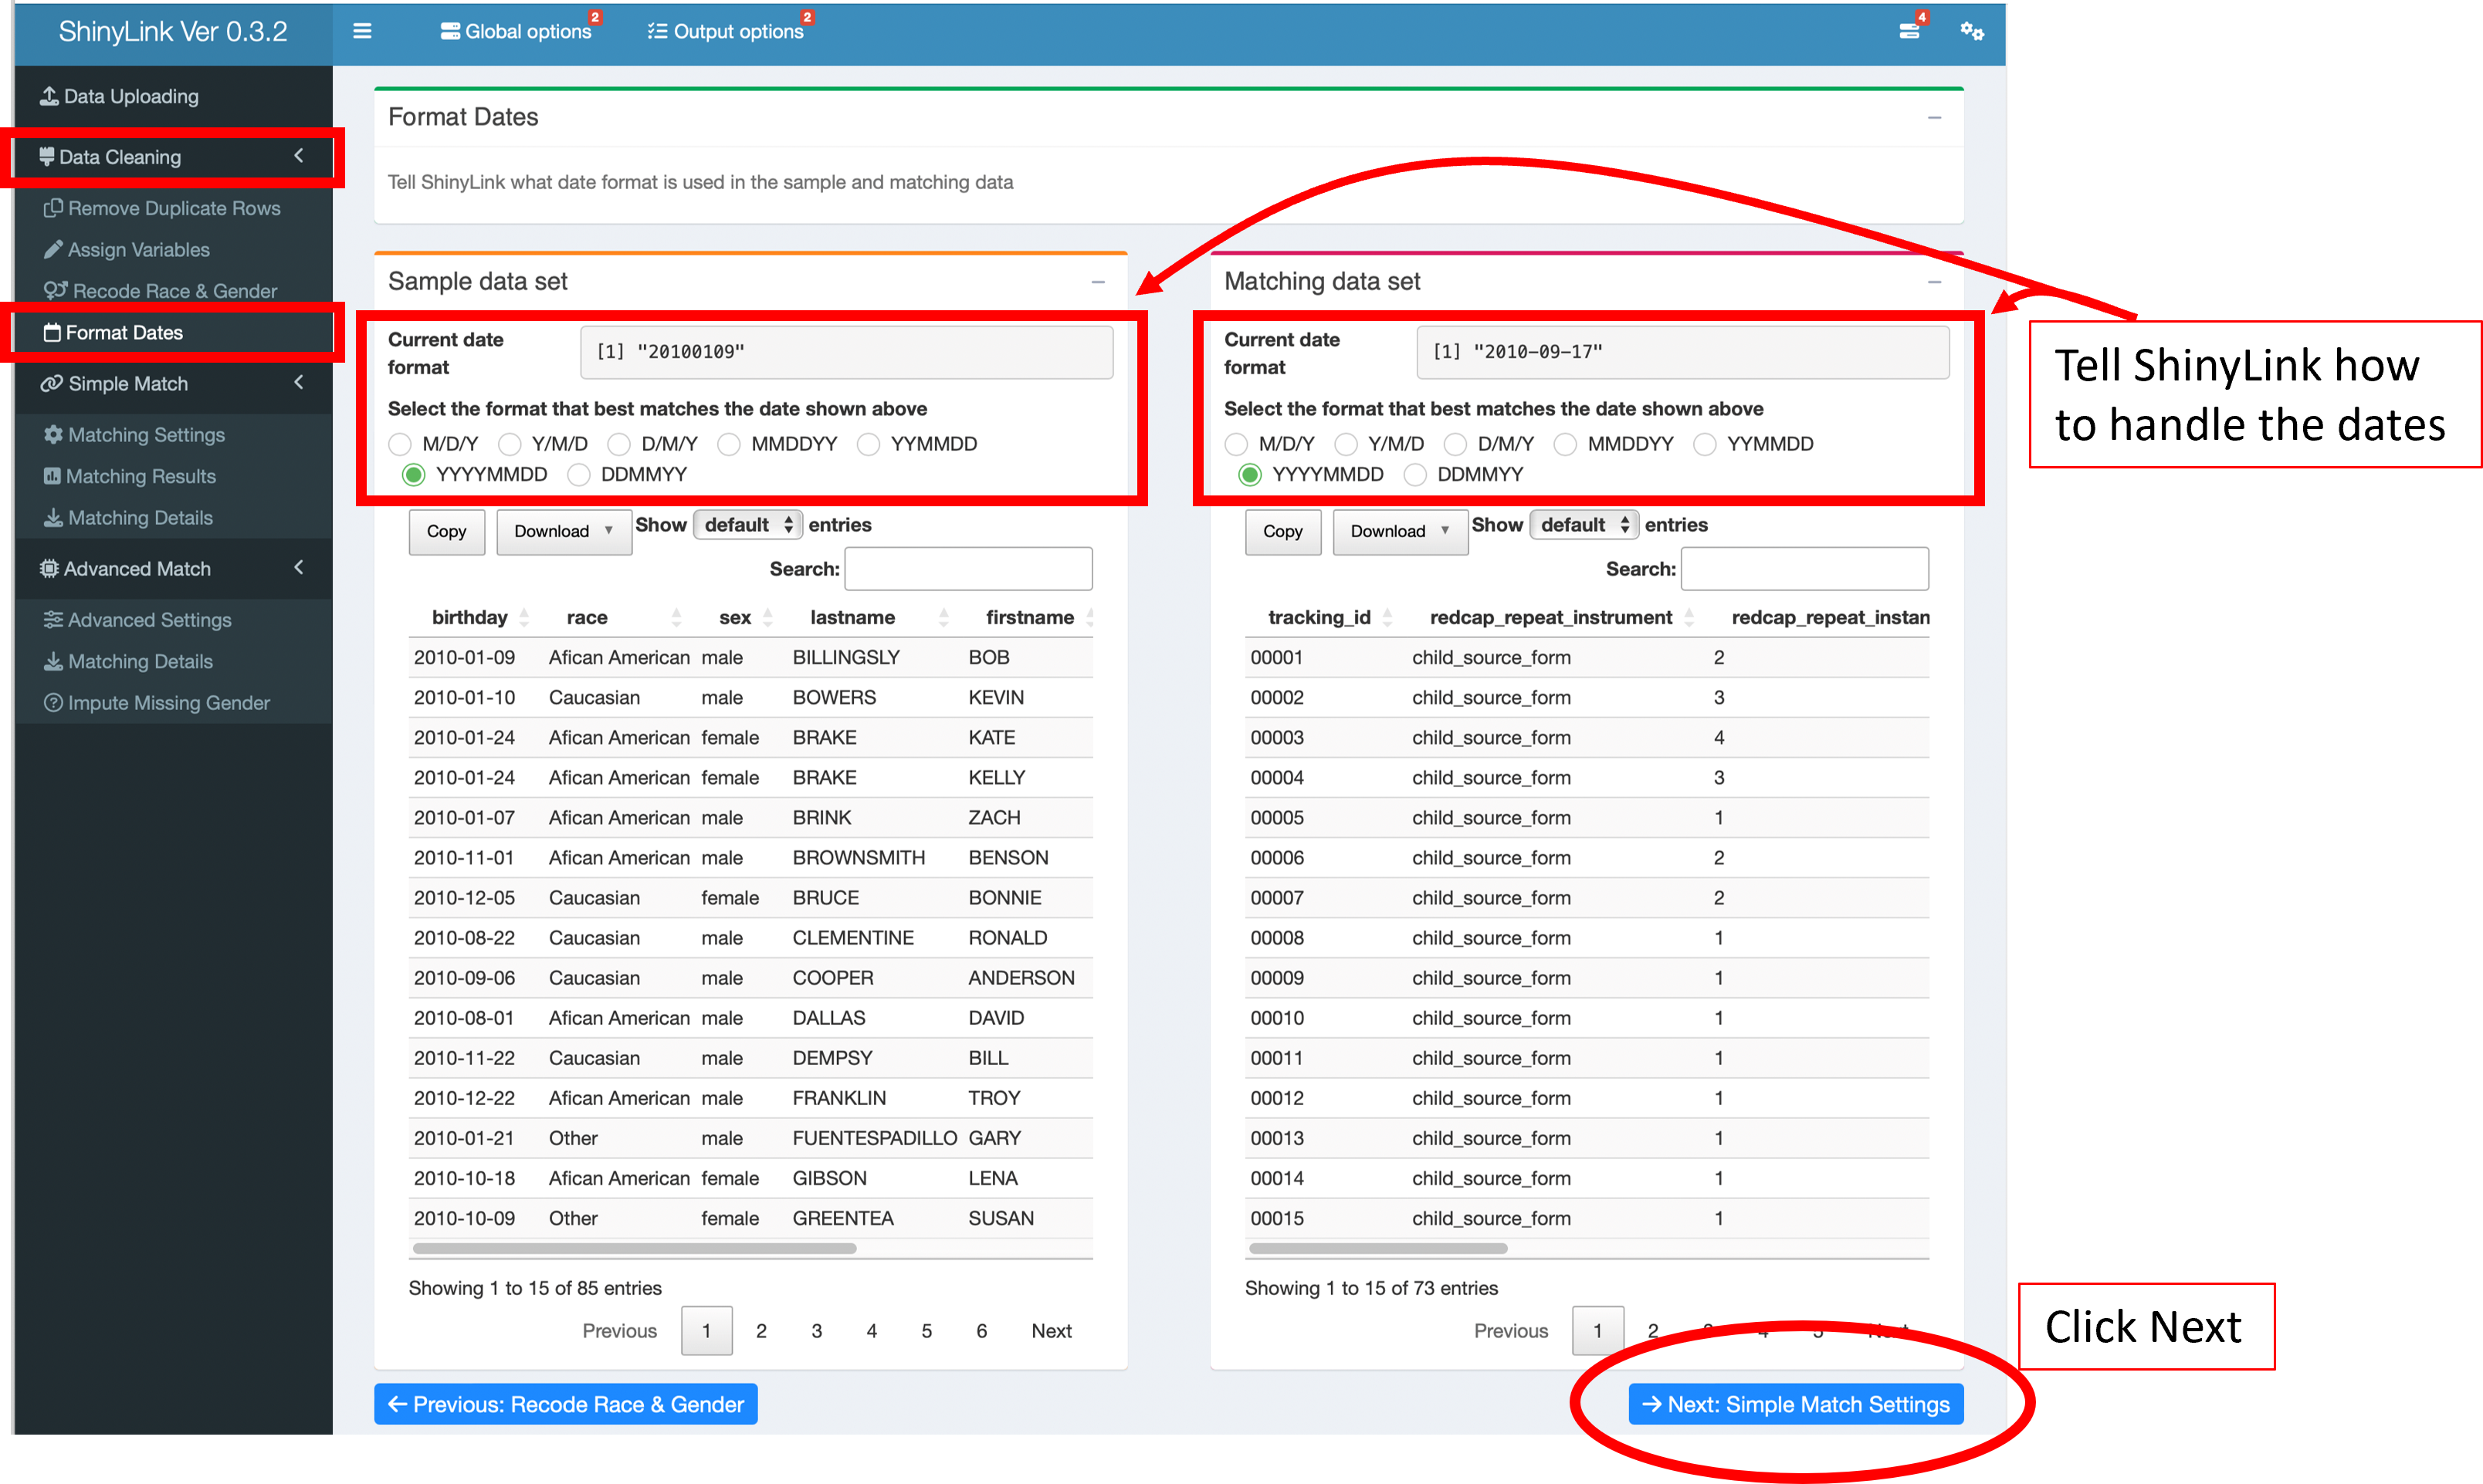Click the matching table horizontal scrollbar
This screenshot has height=1484, width=2483.
click(1377, 1248)
